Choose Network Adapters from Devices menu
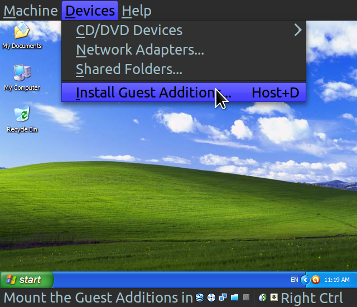 (x=184, y=50)
